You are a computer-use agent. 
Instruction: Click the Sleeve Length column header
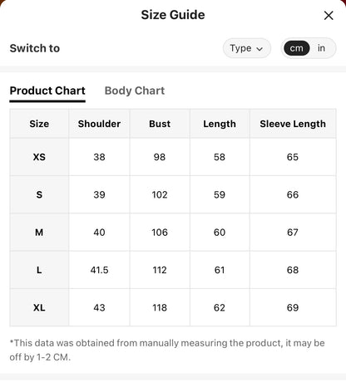293,124
